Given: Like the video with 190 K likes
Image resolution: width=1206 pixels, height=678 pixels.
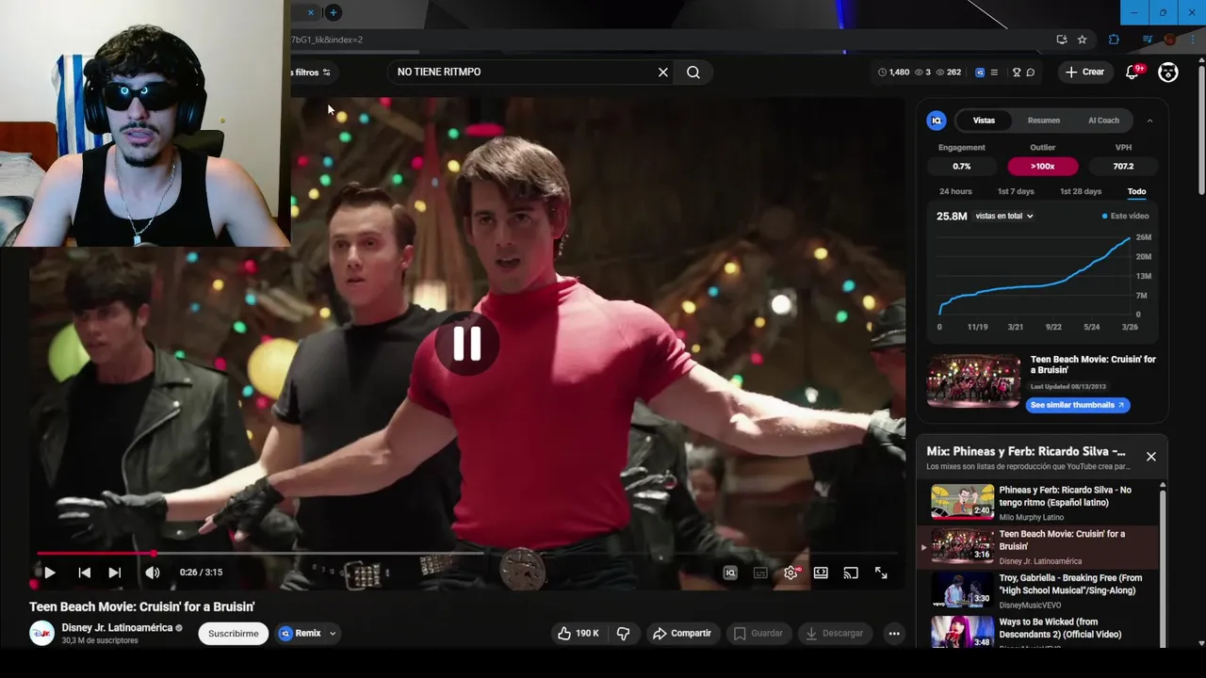Looking at the screenshot, I should [579, 634].
